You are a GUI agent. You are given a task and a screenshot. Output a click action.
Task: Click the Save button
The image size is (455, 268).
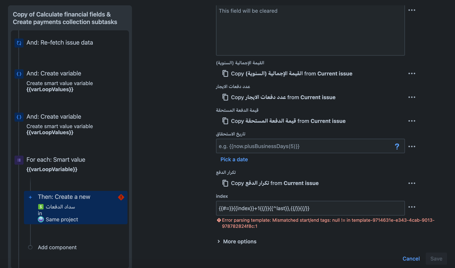435,258
